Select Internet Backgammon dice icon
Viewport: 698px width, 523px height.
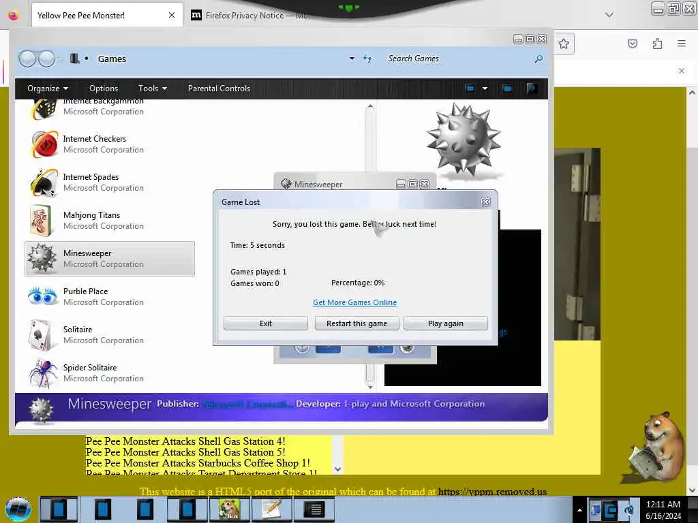click(x=44, y=109)
